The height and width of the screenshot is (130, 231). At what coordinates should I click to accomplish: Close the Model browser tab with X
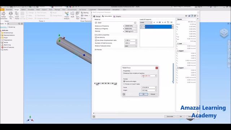6,24
